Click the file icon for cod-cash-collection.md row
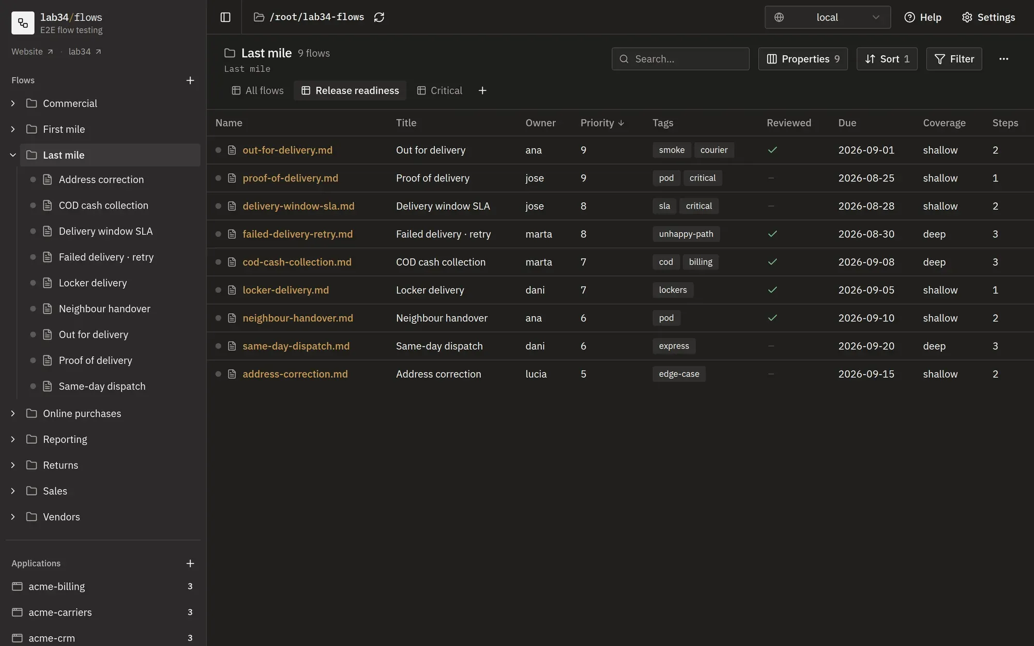1034x646 pixels. click(232, 262)
